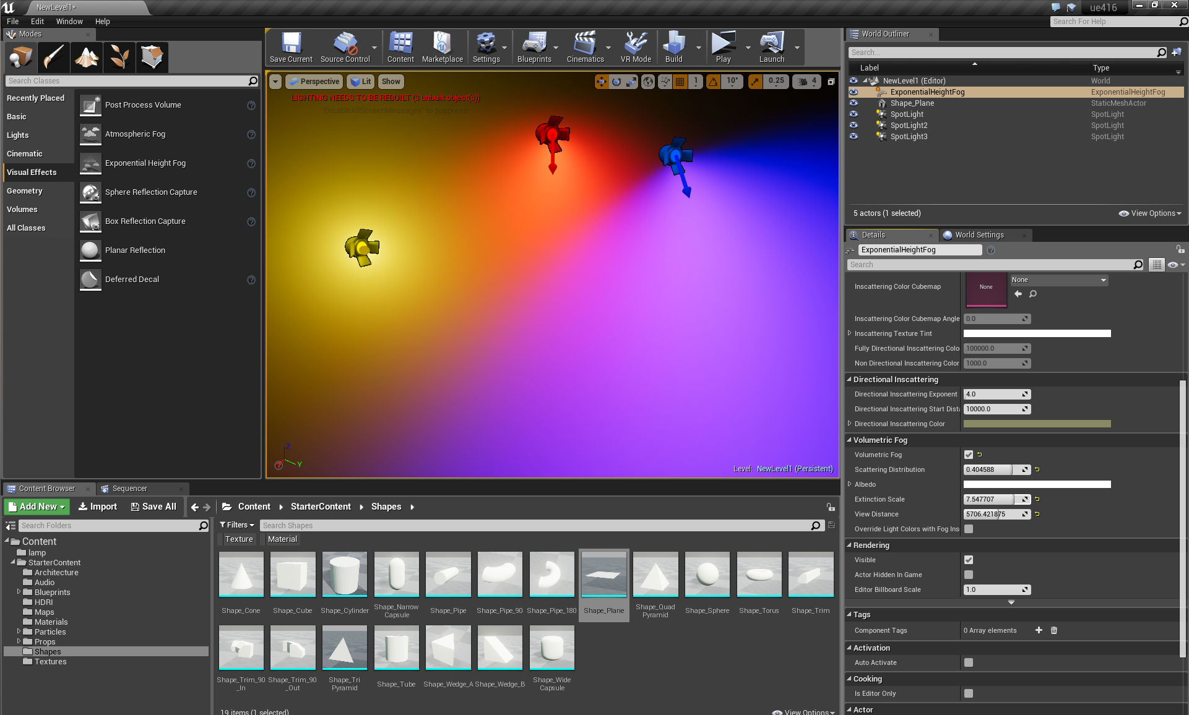Open the Inscattering Color Cubemap None dropdown
1189x715 pixels.
1058,280
